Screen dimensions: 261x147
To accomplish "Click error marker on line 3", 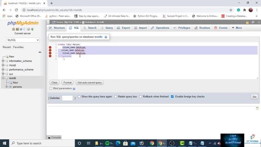I will pyautogui.click(x=50, y=50).
